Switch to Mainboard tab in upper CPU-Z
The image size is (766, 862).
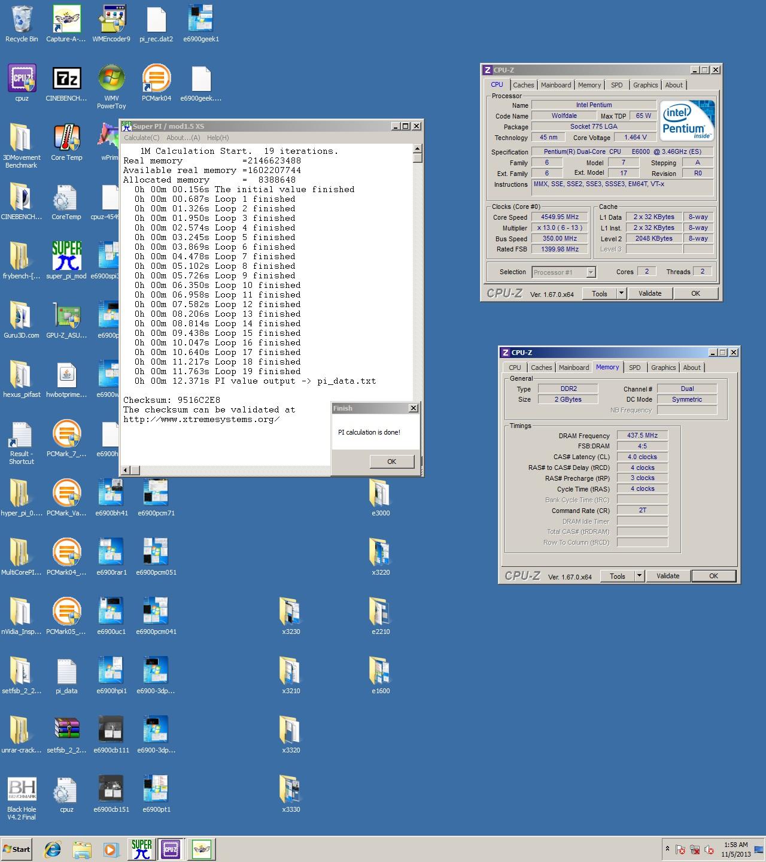tap(556, 85)
